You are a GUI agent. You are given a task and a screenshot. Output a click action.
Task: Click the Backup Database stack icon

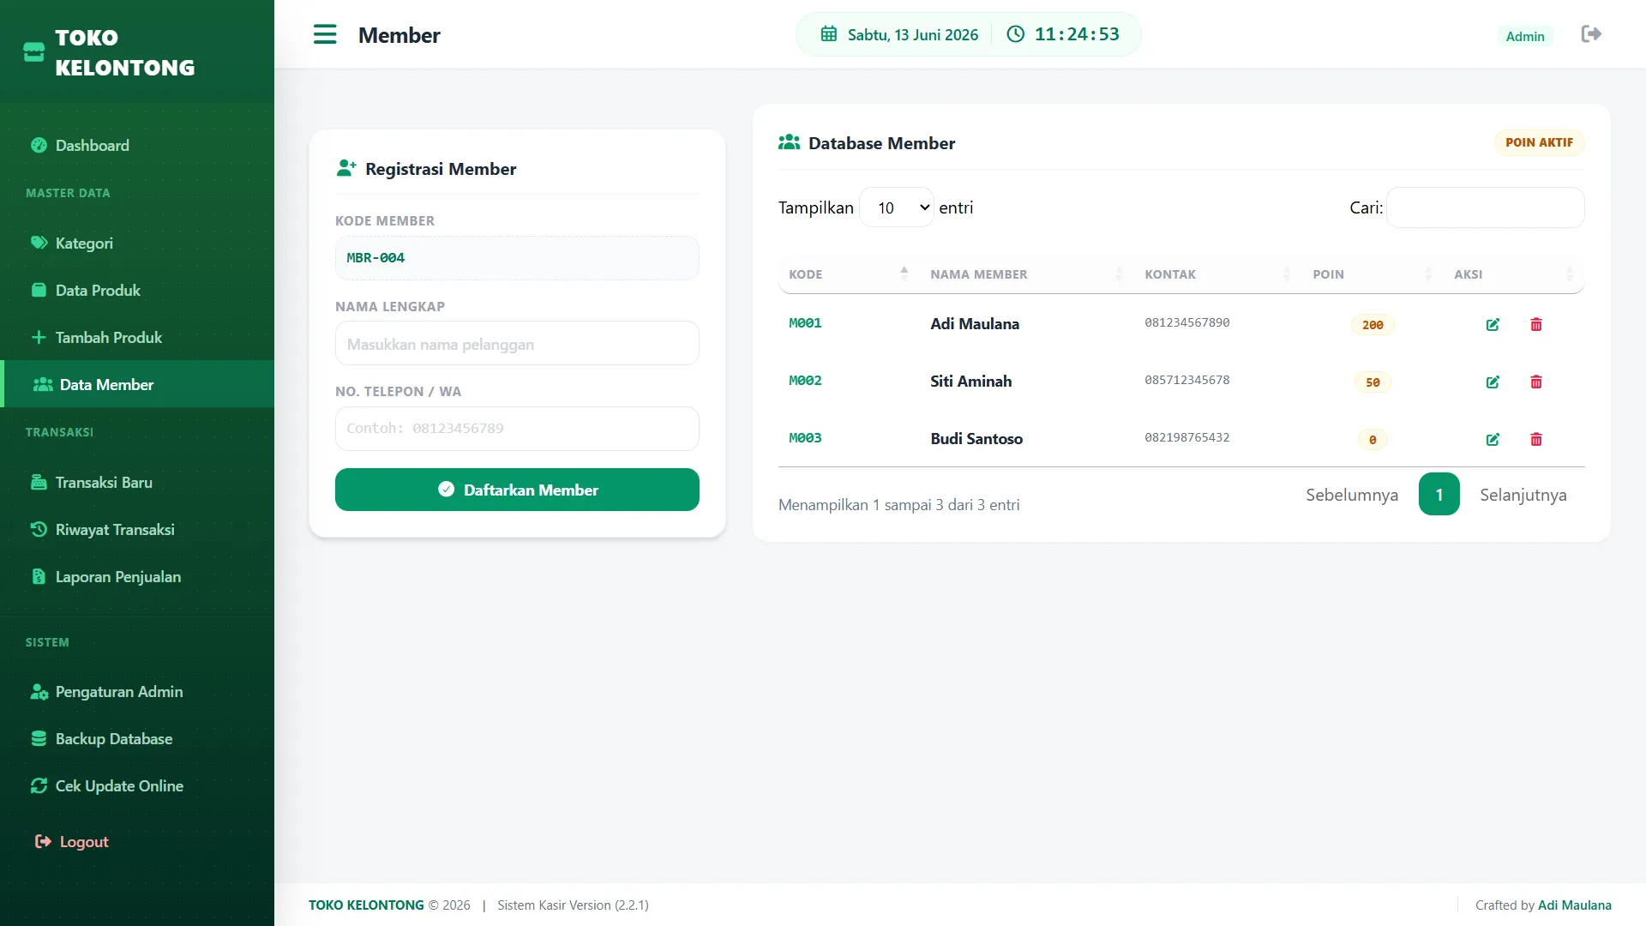(x=39, y=738)
